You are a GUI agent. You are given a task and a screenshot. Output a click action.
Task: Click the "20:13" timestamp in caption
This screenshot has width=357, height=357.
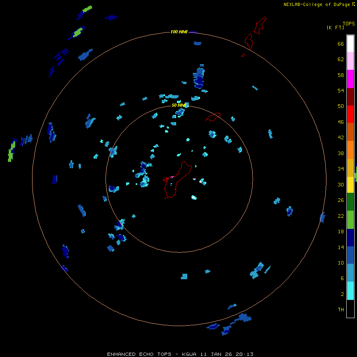click(245, 354)
